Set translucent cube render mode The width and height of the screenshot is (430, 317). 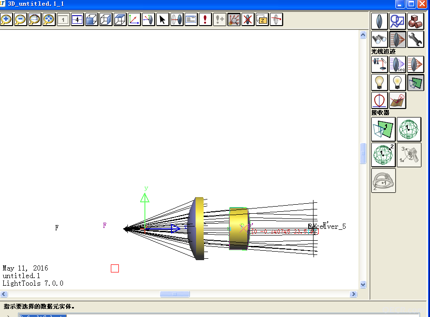[120, 19]
